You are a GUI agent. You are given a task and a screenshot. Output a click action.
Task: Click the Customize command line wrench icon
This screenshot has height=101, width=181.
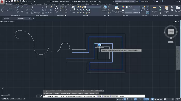(x=41, y=96)
